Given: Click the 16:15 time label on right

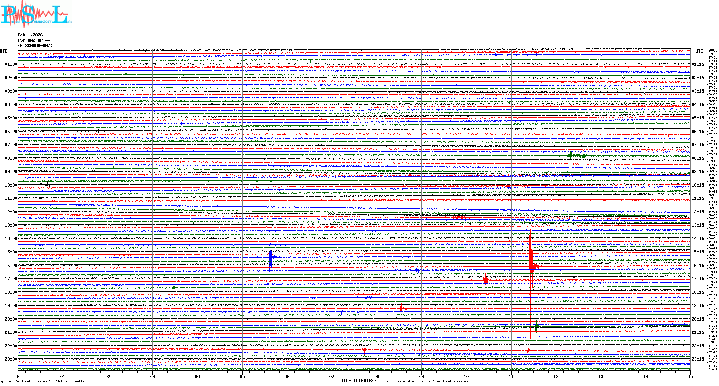Looking at the screenshot, I should tap(698, 266).
